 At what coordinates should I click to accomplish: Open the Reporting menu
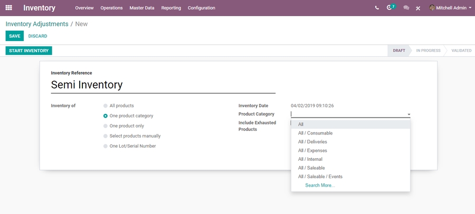(x=171, y=8)
